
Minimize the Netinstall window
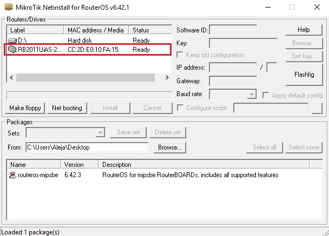pyautogui.click(x=268, y=7)
